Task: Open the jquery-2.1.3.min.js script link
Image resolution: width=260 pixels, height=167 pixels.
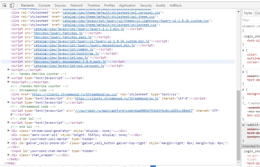Action: [x=79, y=29]
